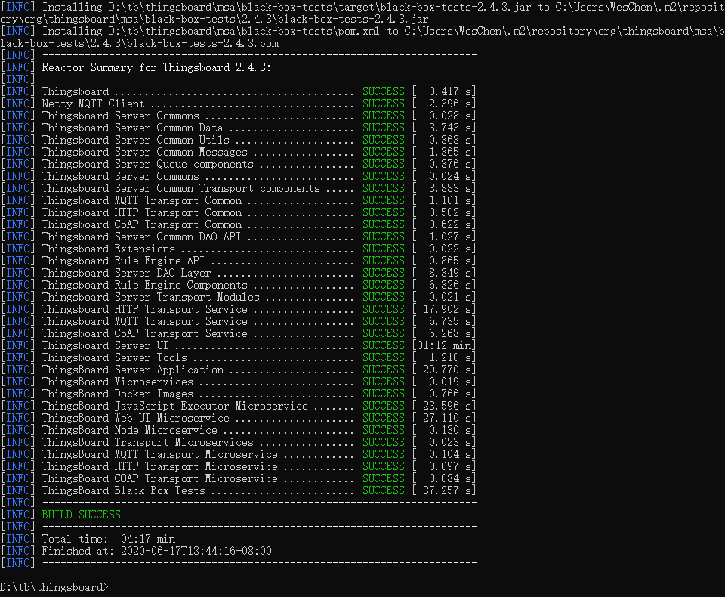
Task: Click 'ThingsBoard MQTT Transport Microservice' text
Action: pyautogui.click(x=160, y=454)
